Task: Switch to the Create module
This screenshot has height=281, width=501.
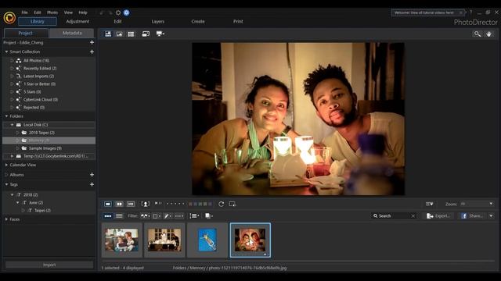Action: click(x=198, y=21)
